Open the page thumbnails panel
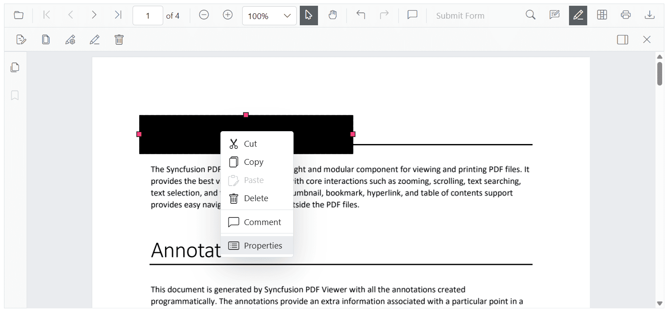The width and height of the screenshot is (667, 311). [15, 67]
